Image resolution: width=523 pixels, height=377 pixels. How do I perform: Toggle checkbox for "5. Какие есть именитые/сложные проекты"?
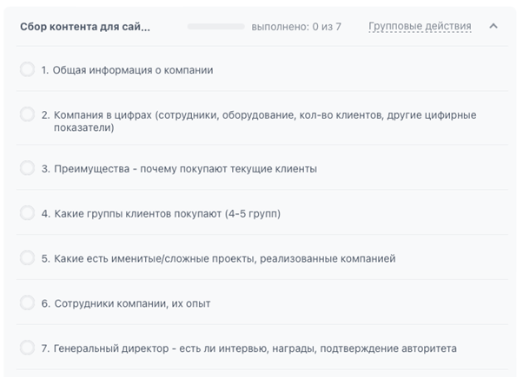click(x=27, y=257)
